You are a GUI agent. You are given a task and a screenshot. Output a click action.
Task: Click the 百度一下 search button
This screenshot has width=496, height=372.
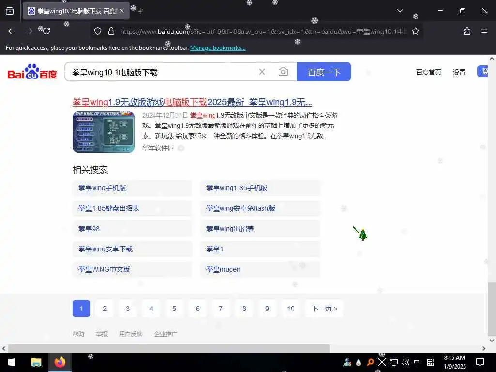[324, 72]
